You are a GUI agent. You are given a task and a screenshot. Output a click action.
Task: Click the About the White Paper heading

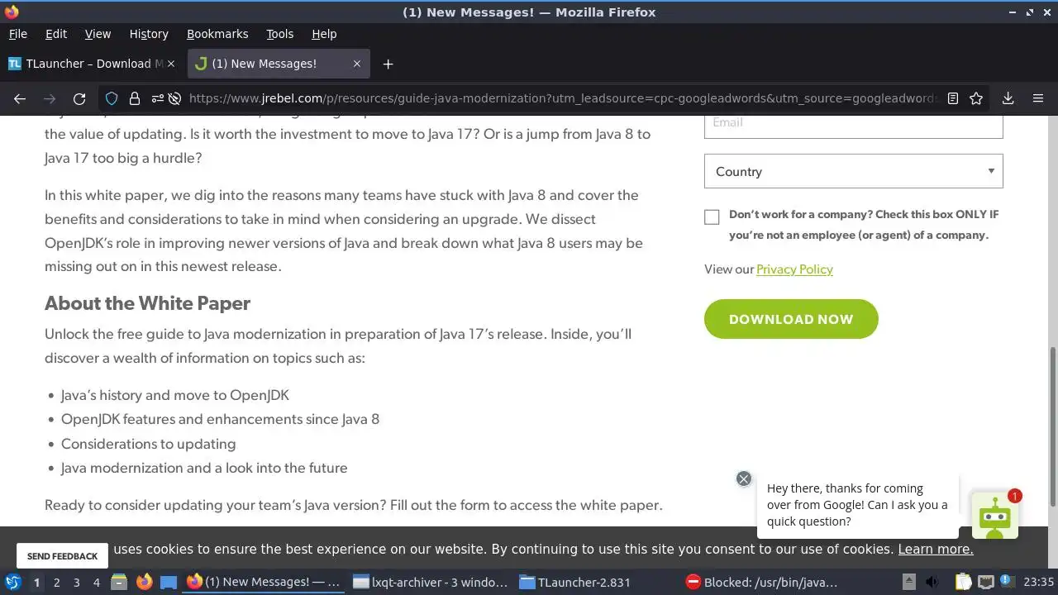147,303
